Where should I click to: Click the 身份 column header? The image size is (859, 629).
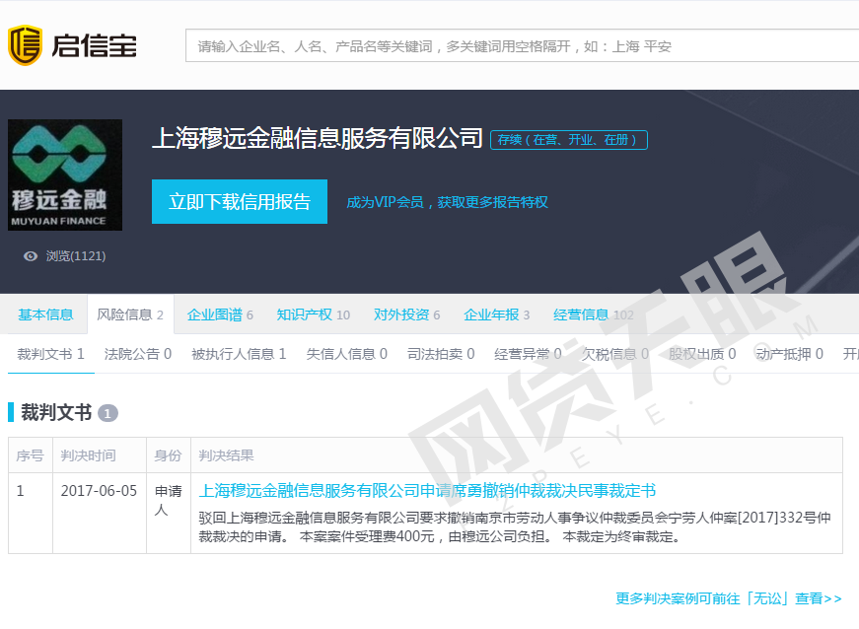(x=168, y=455)
